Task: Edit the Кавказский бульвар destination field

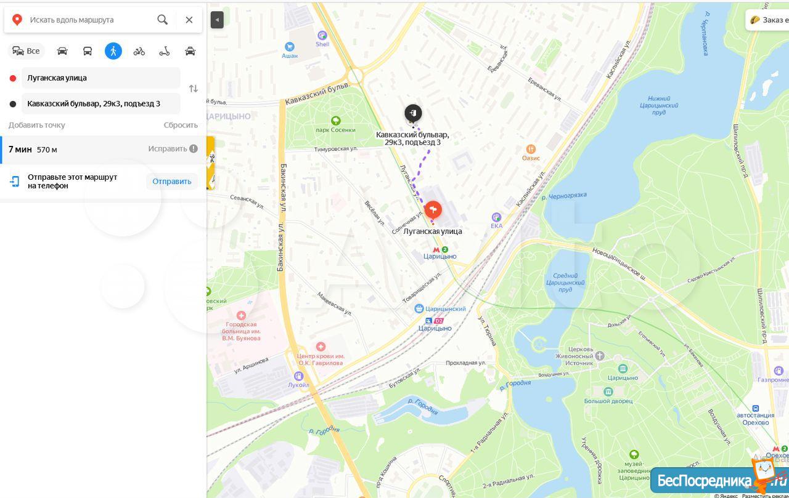Action: click(101, 103)
